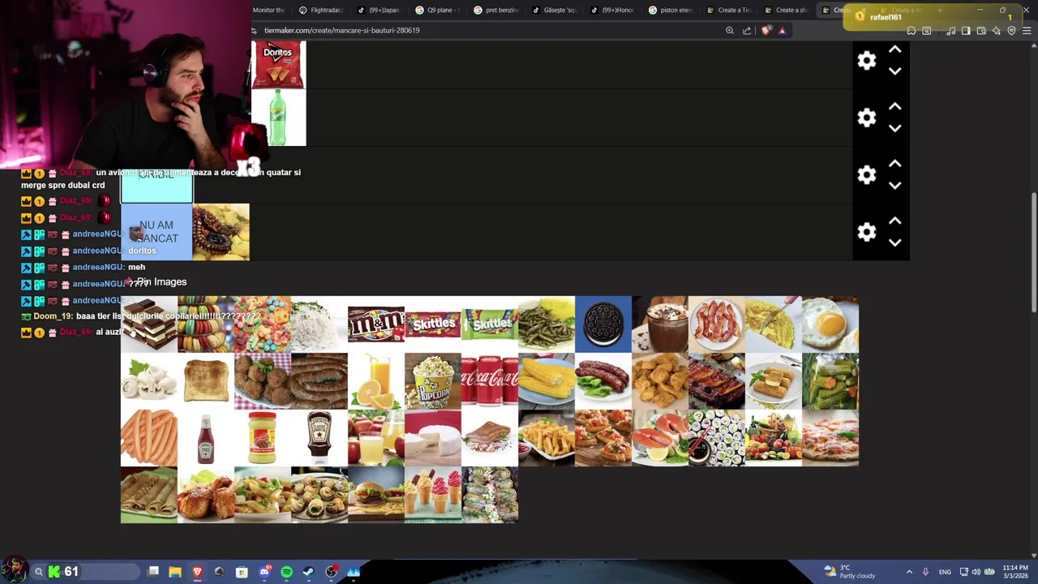The height and width of the screenshot is (584, 1038).
Task: Switch to the Create a Tie tab
Action: click(730, 10)
